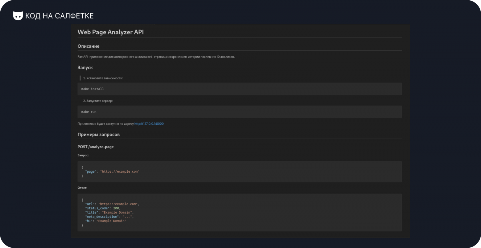481x248 pixels.
Task: Click the "page" line in request JSON
Action: coord(112,171)
